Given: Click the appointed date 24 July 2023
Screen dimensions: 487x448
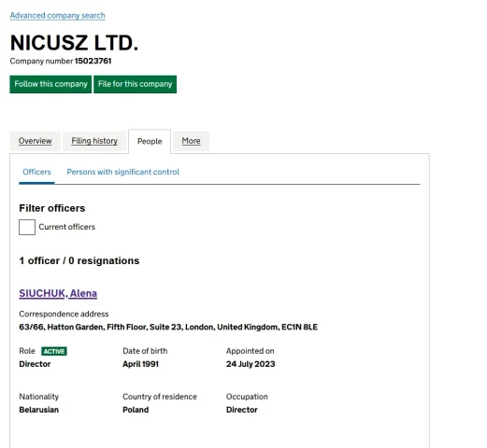Looking at the screenshot, I should click(x=251, y=364).
